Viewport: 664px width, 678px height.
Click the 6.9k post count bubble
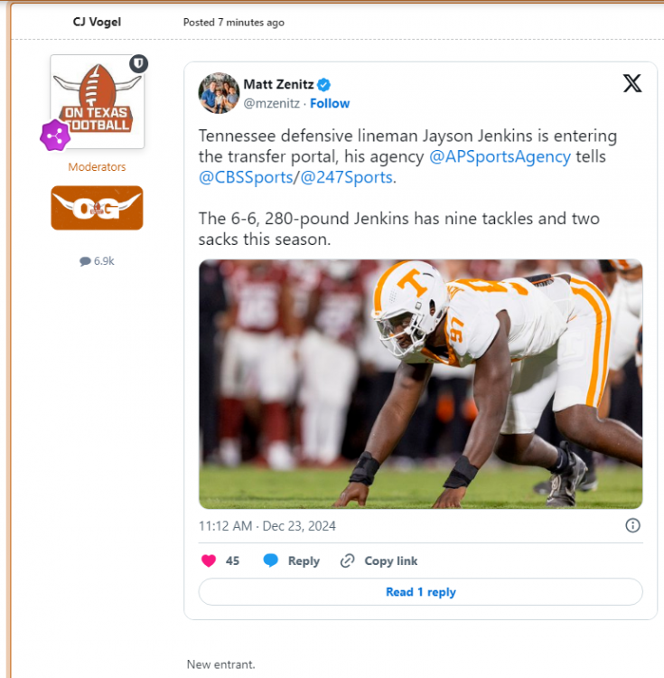pyautogui.click(x=97, y=261)
